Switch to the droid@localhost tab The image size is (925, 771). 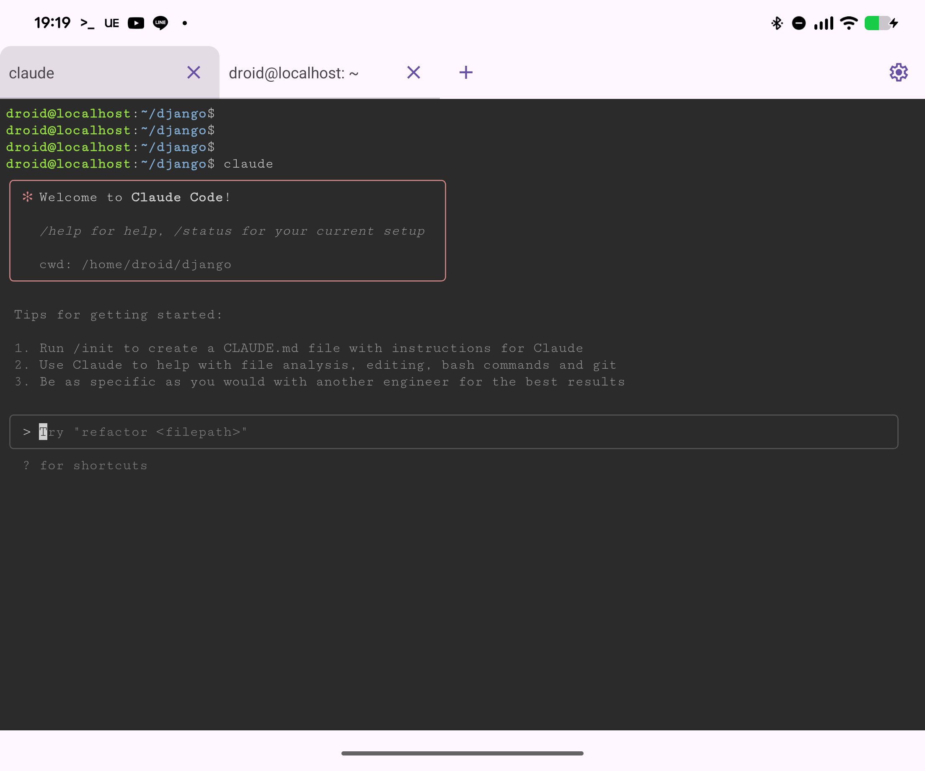294,73
